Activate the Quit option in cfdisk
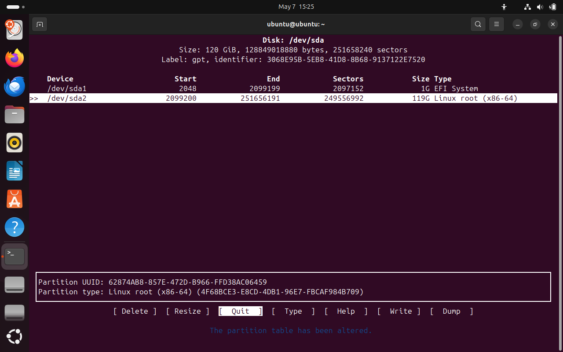563x352 pixels. tap(240, 311)
